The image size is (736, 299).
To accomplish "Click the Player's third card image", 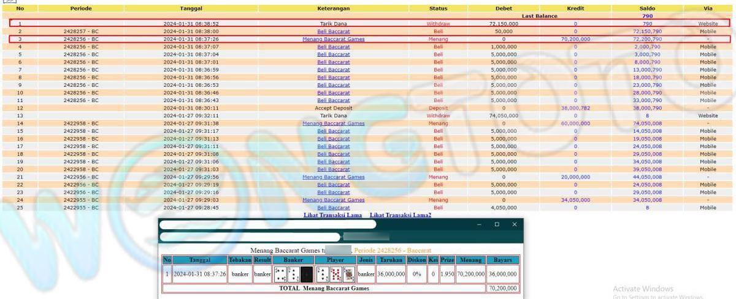I will pos(349,274).
